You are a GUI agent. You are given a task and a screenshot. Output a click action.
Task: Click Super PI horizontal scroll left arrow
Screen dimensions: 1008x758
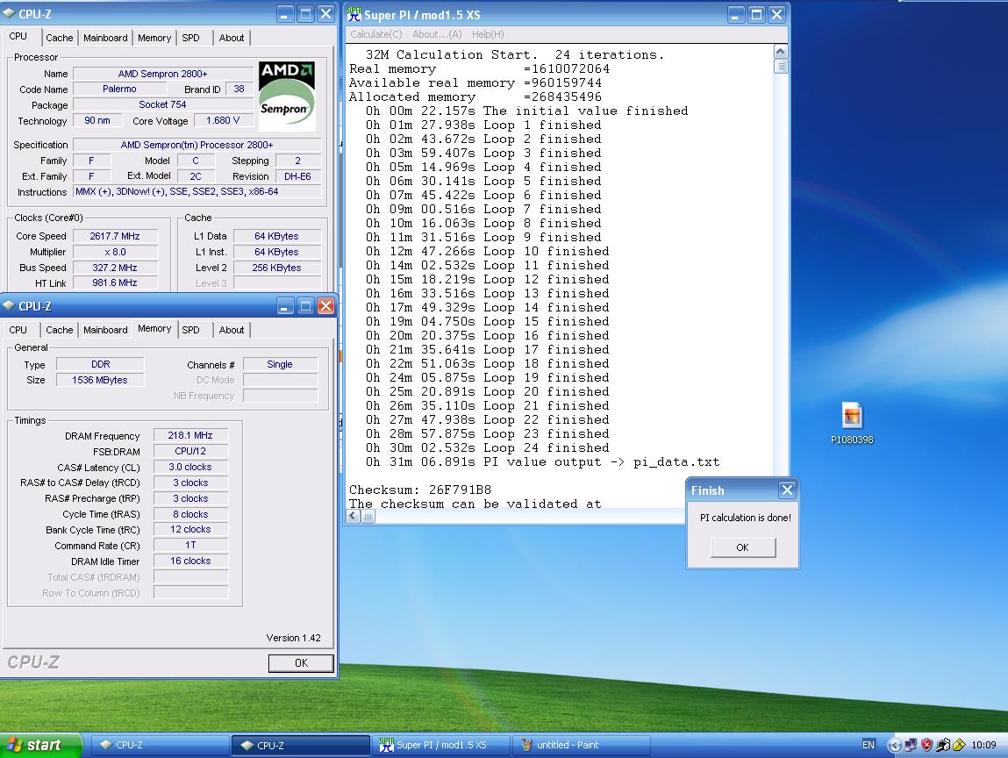pyautogui.click(x=353, y=516)
